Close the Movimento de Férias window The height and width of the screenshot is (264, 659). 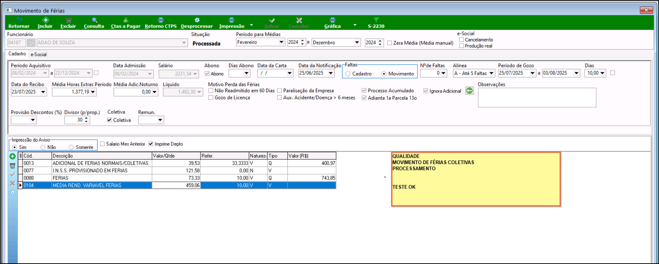point(646,10)
